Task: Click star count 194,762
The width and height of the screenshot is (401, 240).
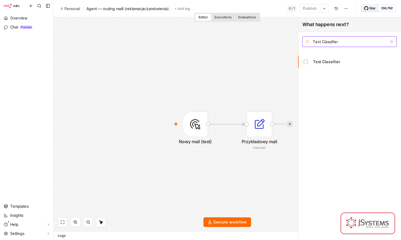Action: (387, 8)
